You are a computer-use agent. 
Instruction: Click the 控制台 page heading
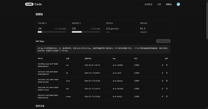(39, 14)
